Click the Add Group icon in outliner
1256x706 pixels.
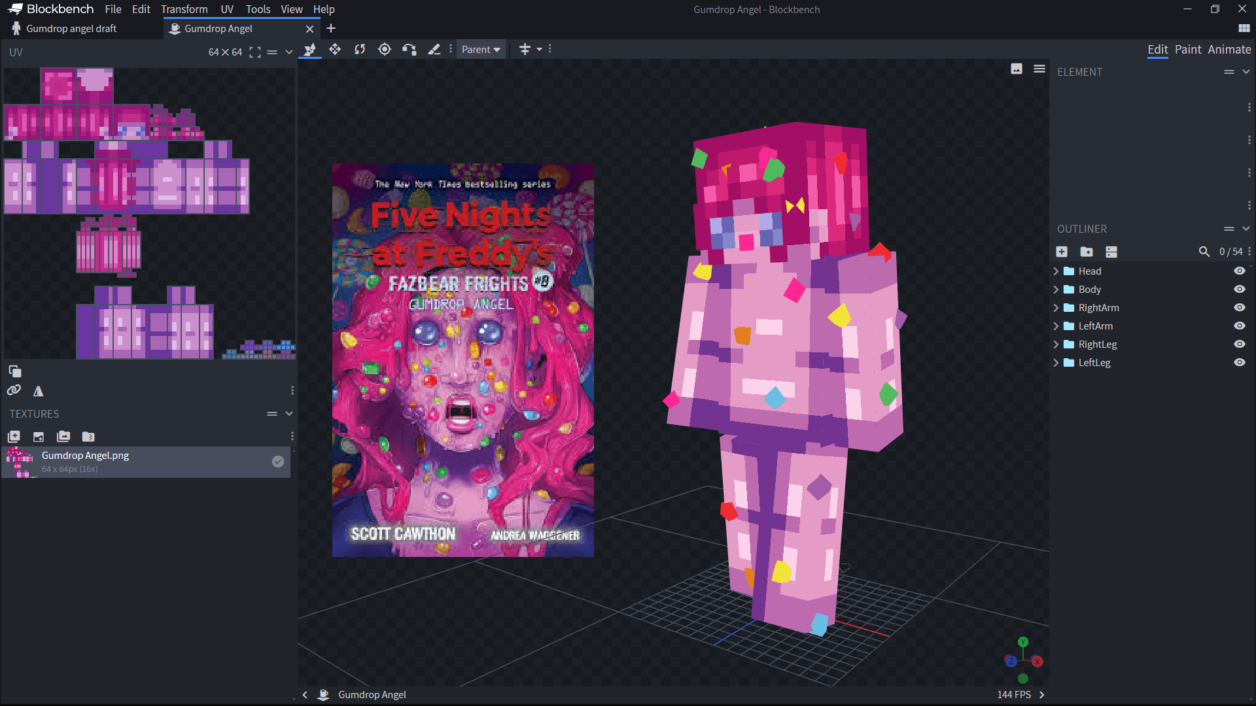(x=1087, y=252)
